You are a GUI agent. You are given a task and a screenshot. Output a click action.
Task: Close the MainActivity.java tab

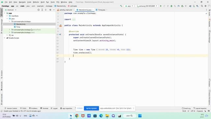tap(93, 10)
